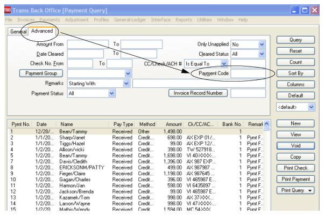Open the Reports menu
The height and width of the screenshot is (215, 324).
tap(184, 20)
